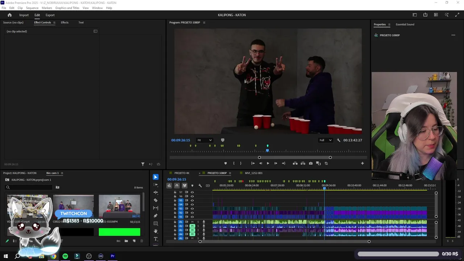Screen dimensions: 464x261
Task: Toggle Effect Controls timeline view button
Action: [95, 31]
